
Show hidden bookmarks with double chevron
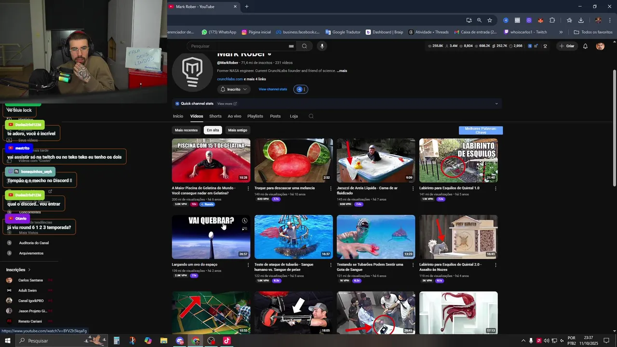[x=561, y=32]
